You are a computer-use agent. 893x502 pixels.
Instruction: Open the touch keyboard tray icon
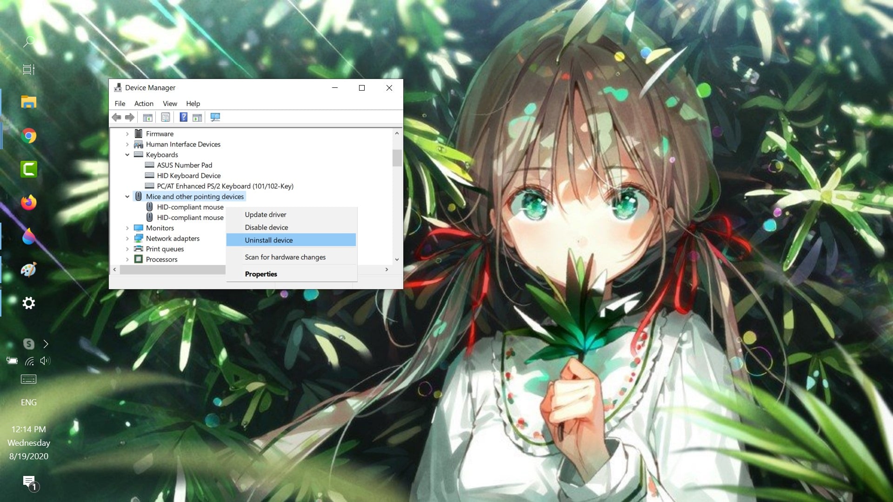point(28,379)
